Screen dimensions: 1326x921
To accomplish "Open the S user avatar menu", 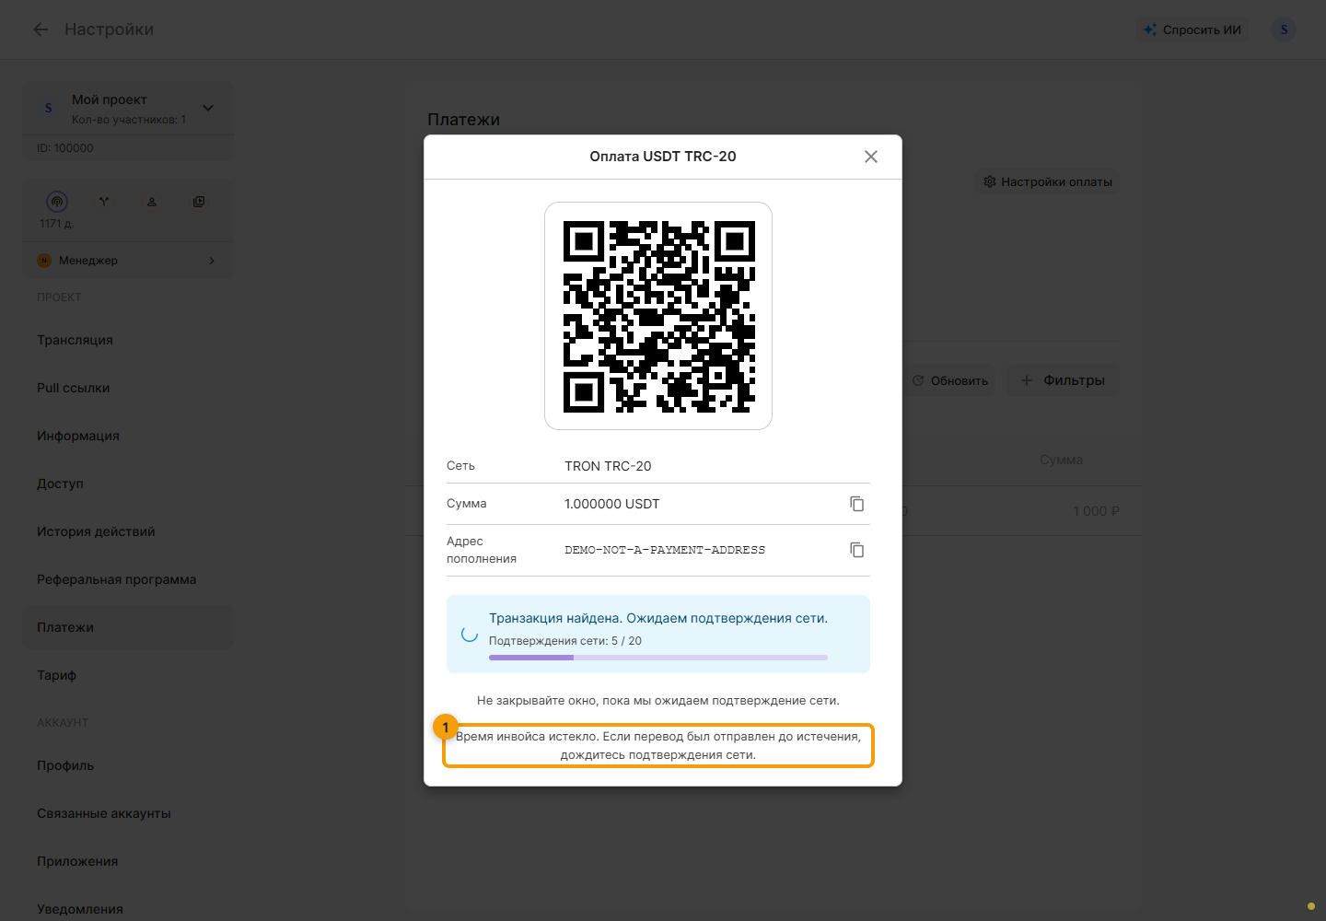I will 1284,29.
